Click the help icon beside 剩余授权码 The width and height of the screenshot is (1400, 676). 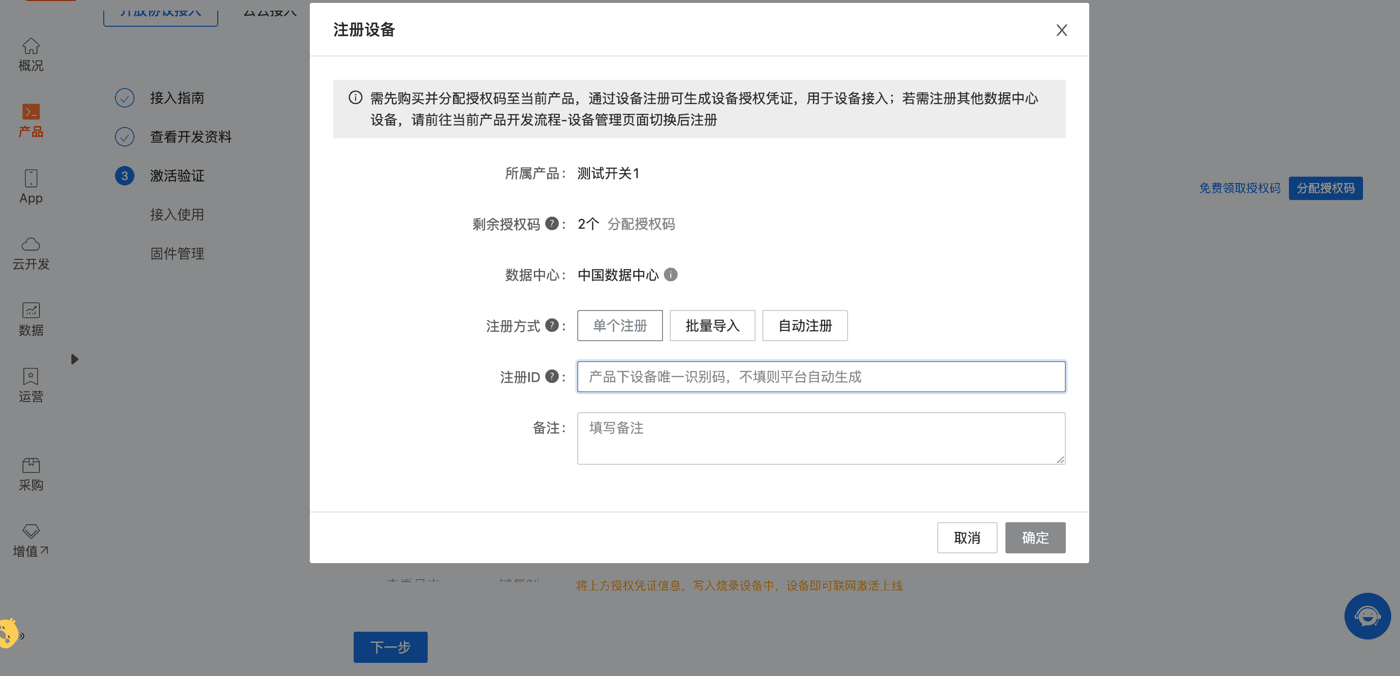point(551,223)
